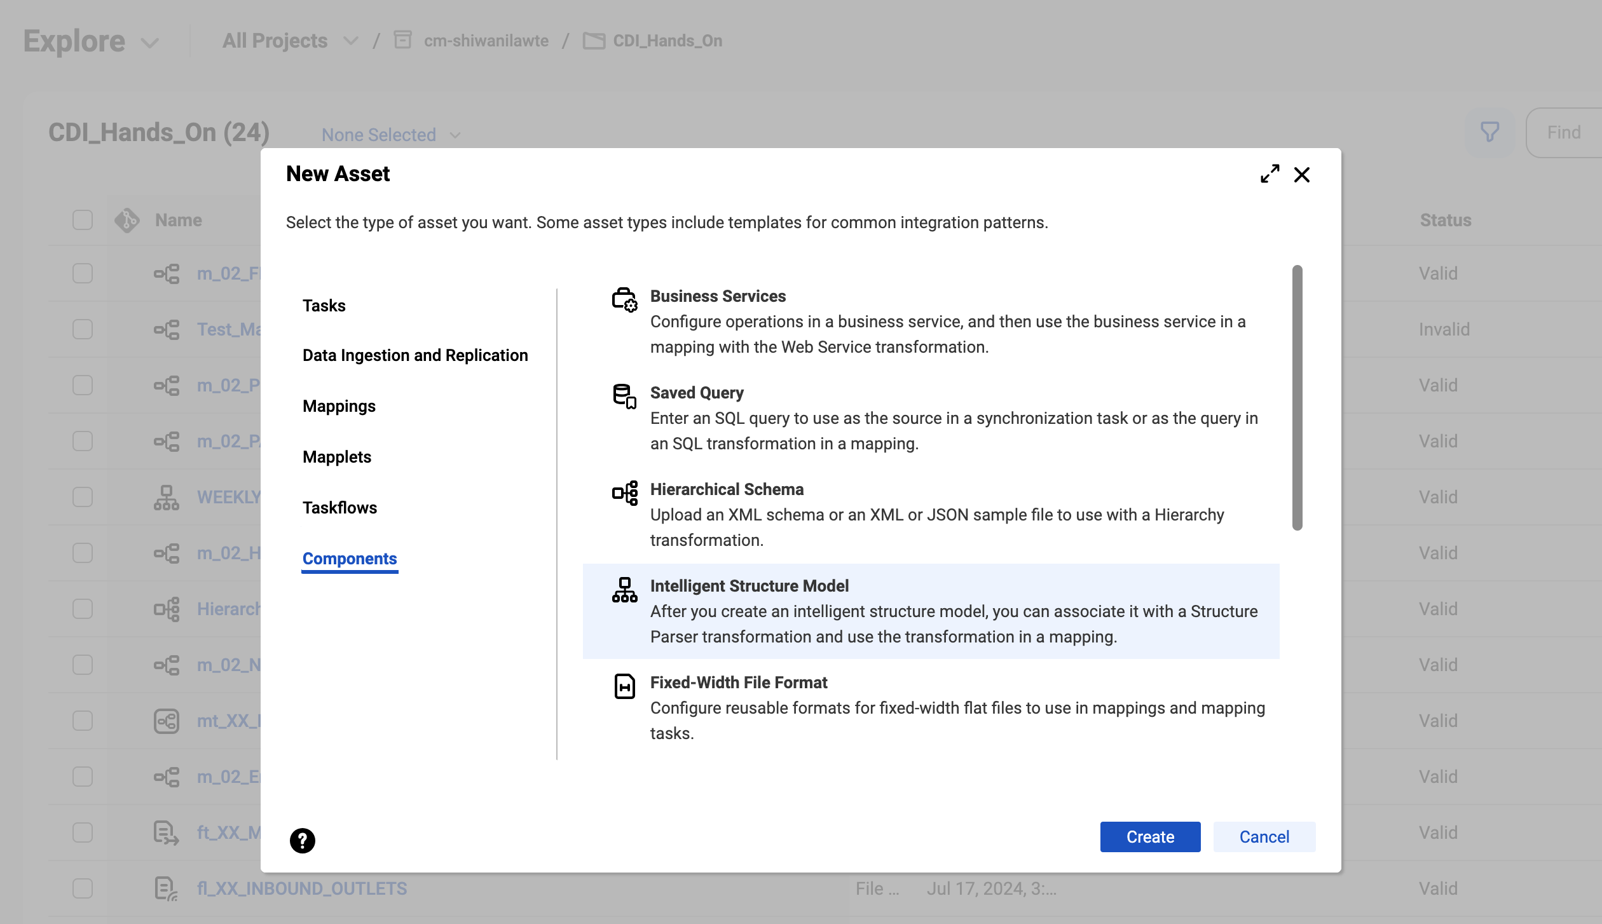Select Data Ingestion and Replication category
The height and width of the screenshot is (924, 1602).
pyautogui.click(x=415, y=355)
